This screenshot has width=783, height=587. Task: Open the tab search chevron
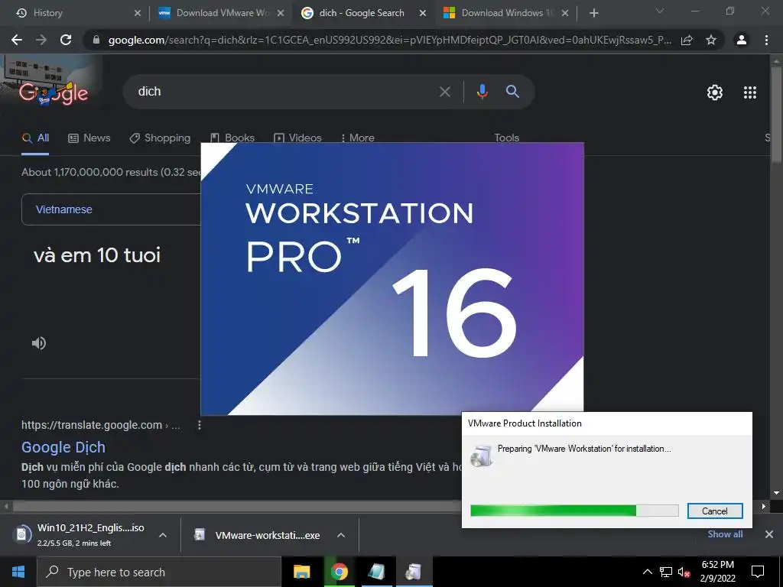(x=660, y=11)
